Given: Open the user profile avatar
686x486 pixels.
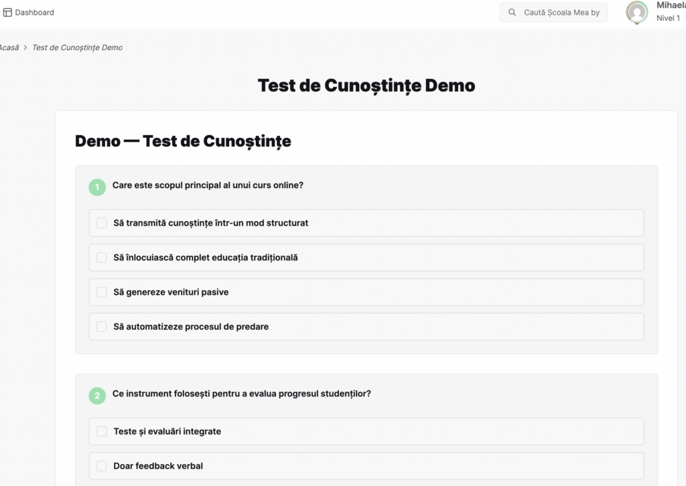Looking at the screenshot, I should 637,12.
